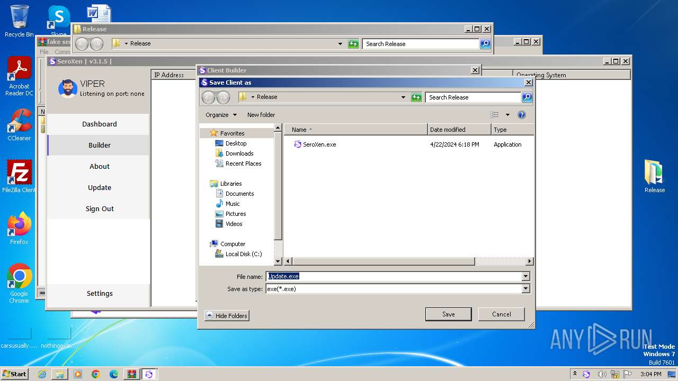The height and width of the screenshot is (381, 678).
Task: Click the Type column header
Action: point(512,130)
